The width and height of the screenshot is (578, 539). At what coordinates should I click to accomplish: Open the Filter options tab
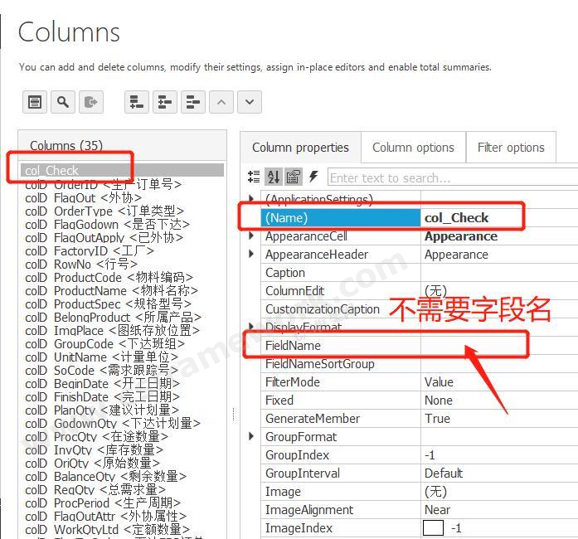coord(511,148)
